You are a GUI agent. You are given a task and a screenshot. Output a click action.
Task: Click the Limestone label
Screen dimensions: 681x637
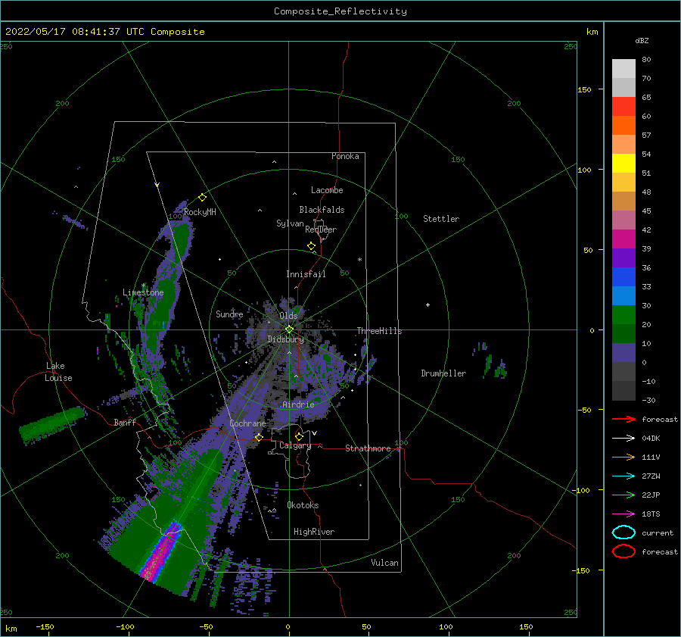[x=143, y=292]
